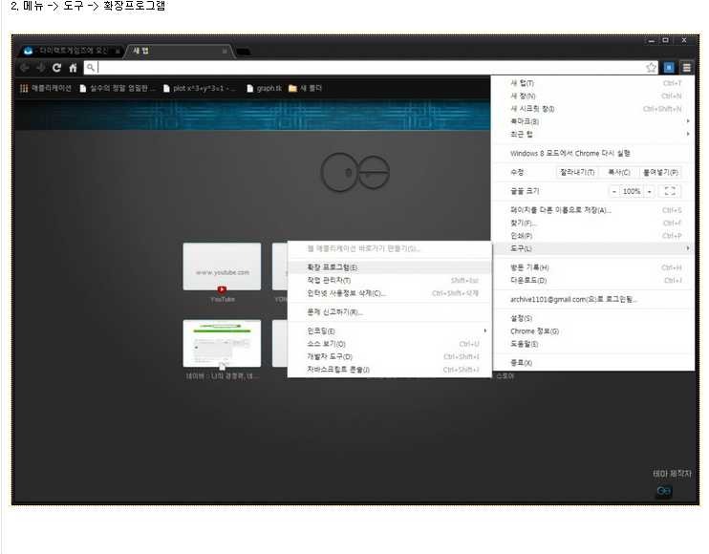
Task: Expand the 최근 탭 submenu
Action: coord(592,135)
